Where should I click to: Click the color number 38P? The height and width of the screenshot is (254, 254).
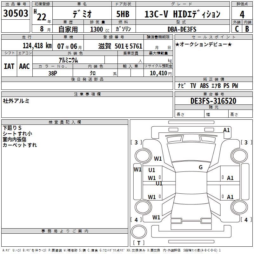pos(53,73)
